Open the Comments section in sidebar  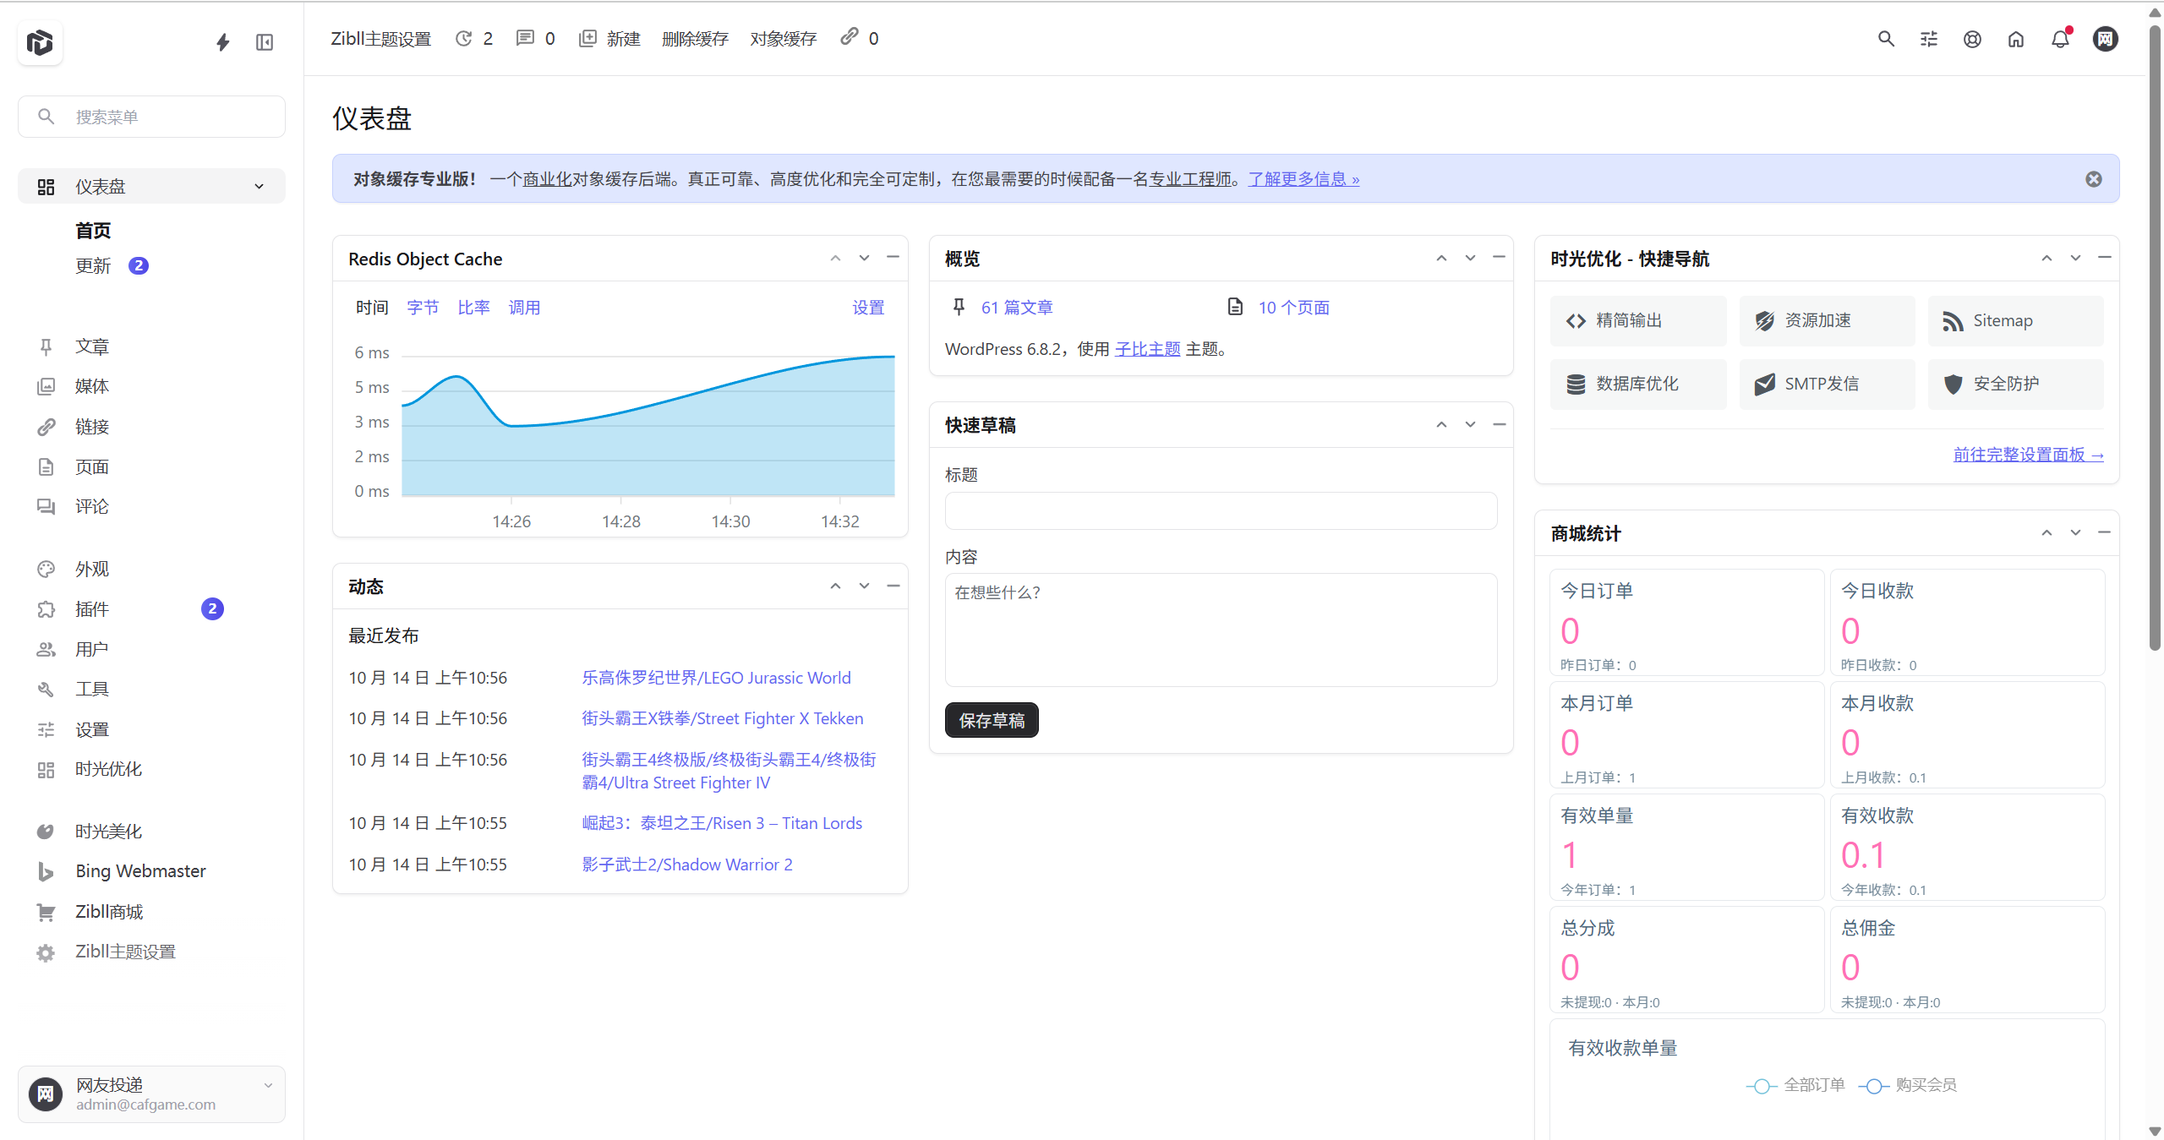point(92,506)
